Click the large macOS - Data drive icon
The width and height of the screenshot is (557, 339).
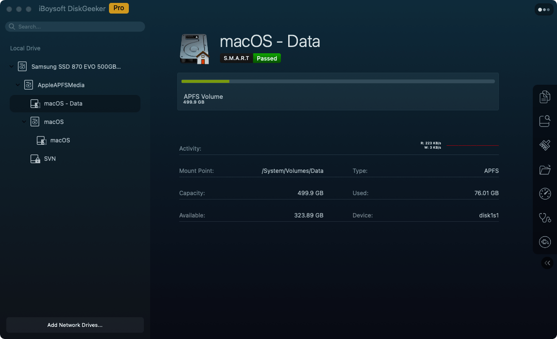(195, 49)
